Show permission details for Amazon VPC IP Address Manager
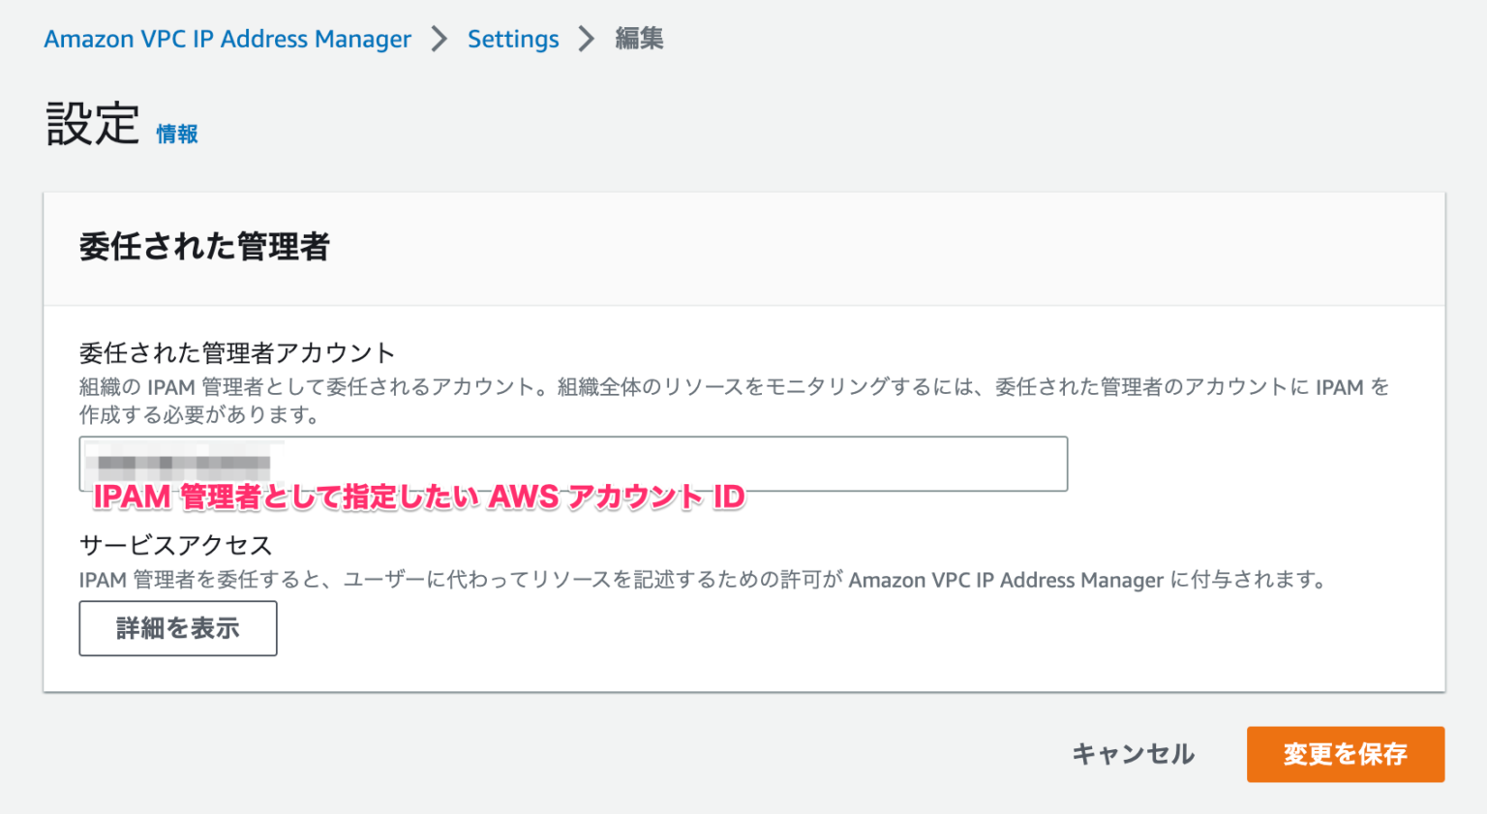Viewport: 1487px width, 814px height. [x=177, y=628]
